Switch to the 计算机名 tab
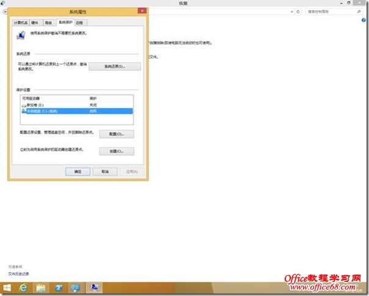 21,23
